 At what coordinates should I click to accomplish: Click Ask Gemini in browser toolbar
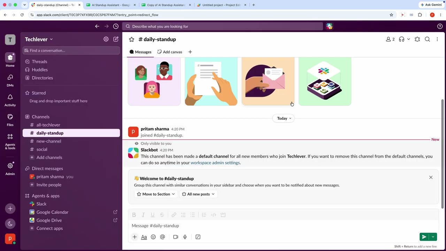(x=431, y=5)
